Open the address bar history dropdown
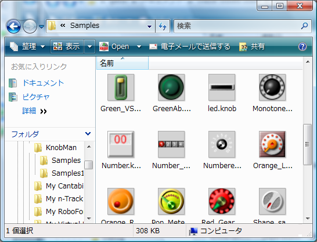The width and height of the screenshot is (317, 242). (x=149, y=26)
